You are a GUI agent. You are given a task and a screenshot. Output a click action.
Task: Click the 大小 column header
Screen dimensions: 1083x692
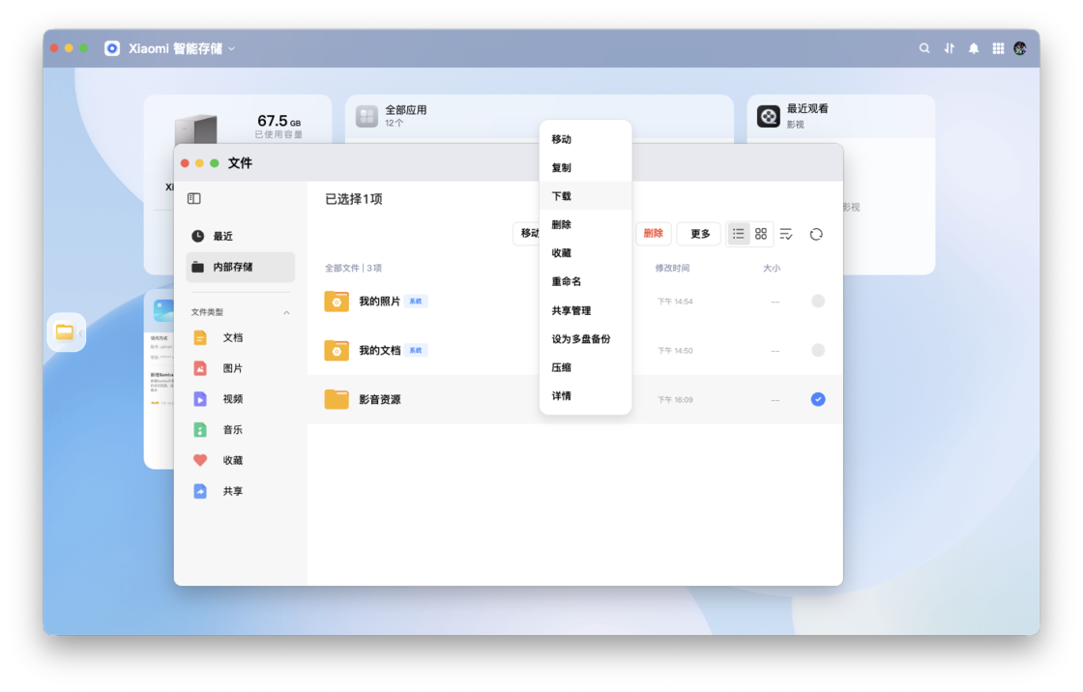point(772,268)
